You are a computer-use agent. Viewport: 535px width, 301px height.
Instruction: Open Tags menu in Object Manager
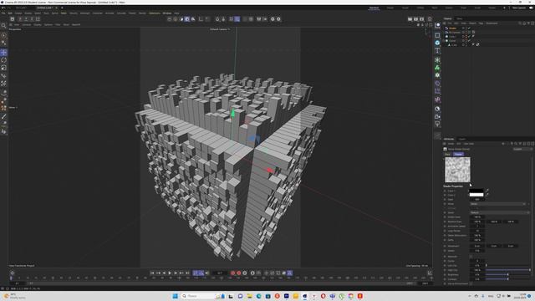click(x=481, y=23)
